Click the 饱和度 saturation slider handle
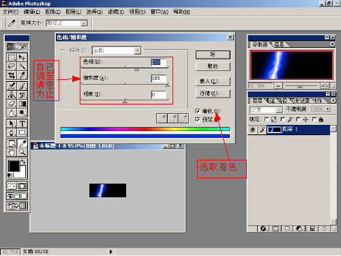The image size is (341, 256). (x=168, y=85)
